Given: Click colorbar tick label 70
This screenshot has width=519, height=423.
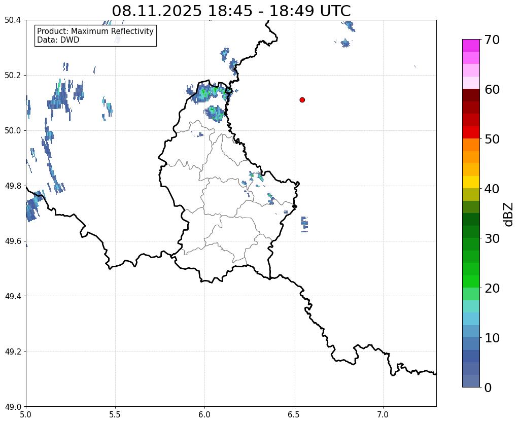Looking at the screenshot, I should 492,40.
